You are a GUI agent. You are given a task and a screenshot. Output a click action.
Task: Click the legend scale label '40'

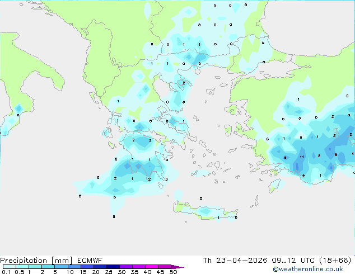point(147,272)
